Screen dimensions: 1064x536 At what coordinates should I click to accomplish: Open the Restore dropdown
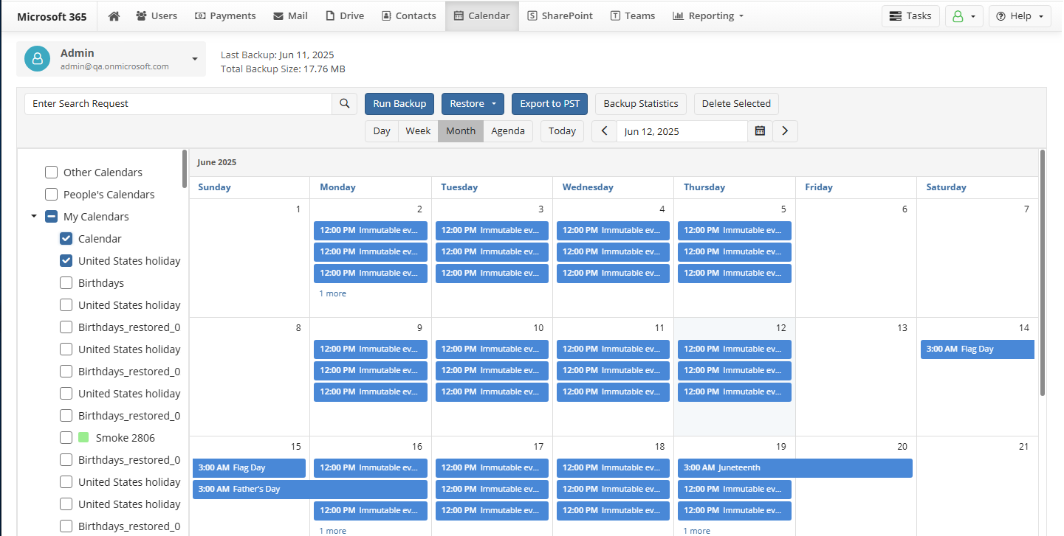click(473, 104)
